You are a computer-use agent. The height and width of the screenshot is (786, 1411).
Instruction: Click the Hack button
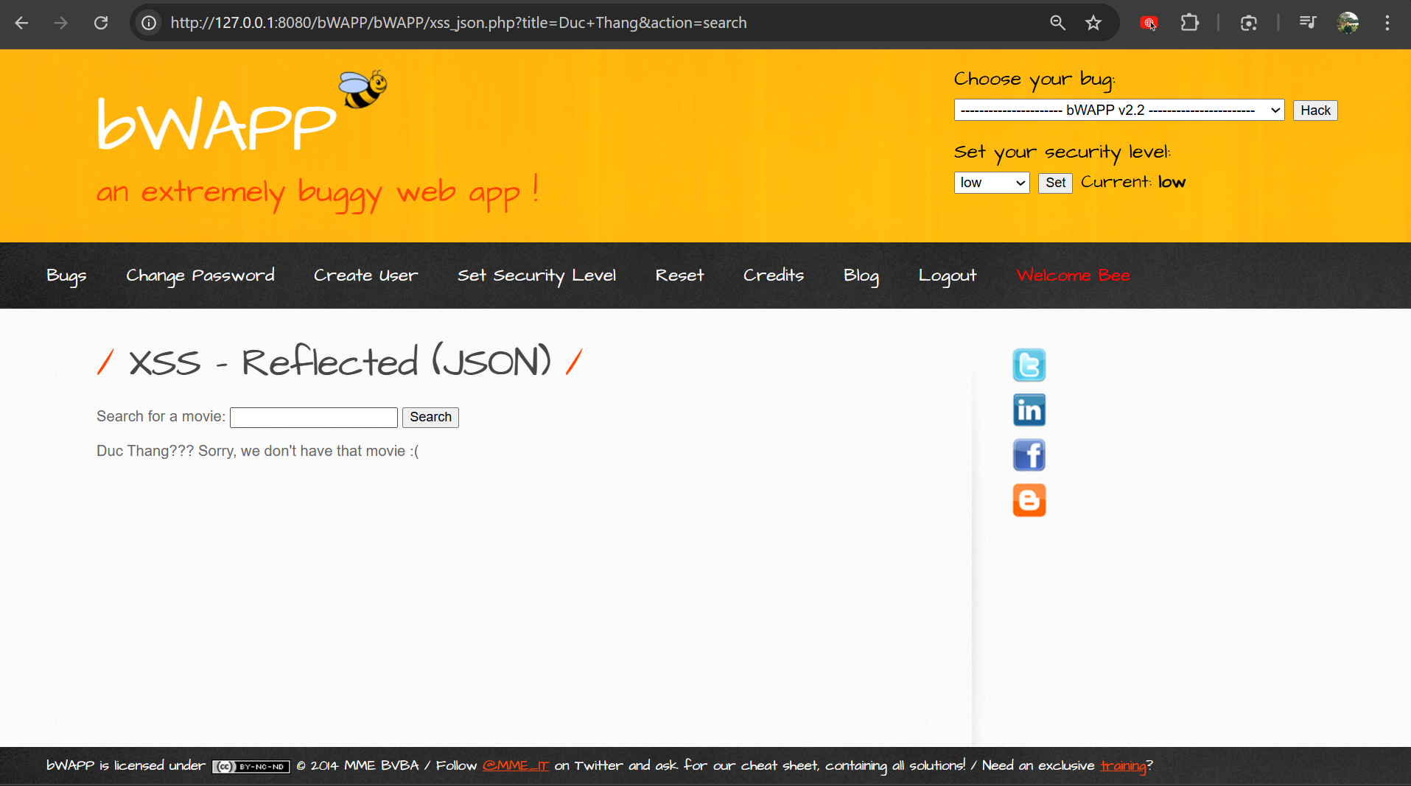click(1314, 110)
